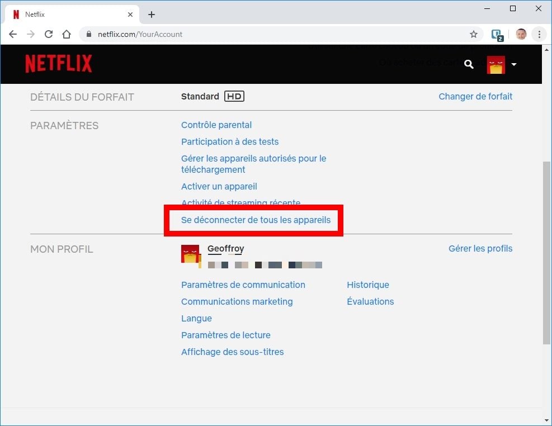This screenshot has width=552, height=426.
Task: Click the Standard plan name
Action: (x=200, y=96)
